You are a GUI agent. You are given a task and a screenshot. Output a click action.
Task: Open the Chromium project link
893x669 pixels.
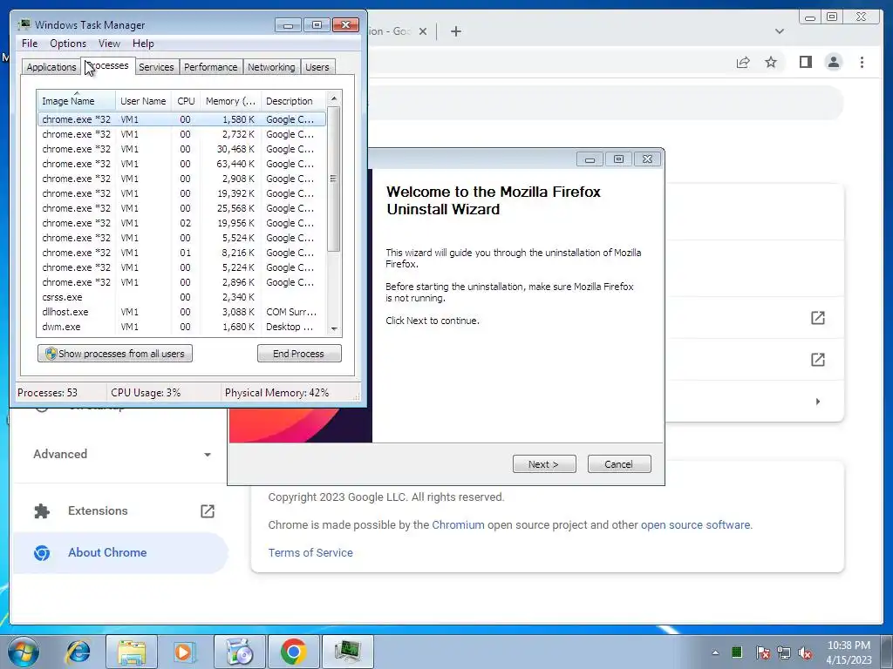(x=458, y=524)
